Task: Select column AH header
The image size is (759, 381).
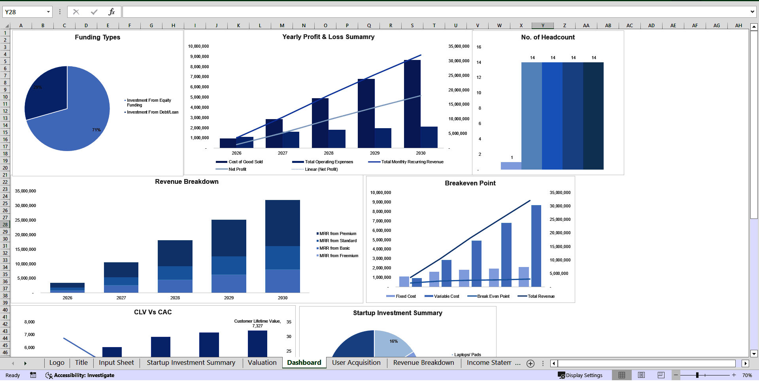Action: point(738,25)
